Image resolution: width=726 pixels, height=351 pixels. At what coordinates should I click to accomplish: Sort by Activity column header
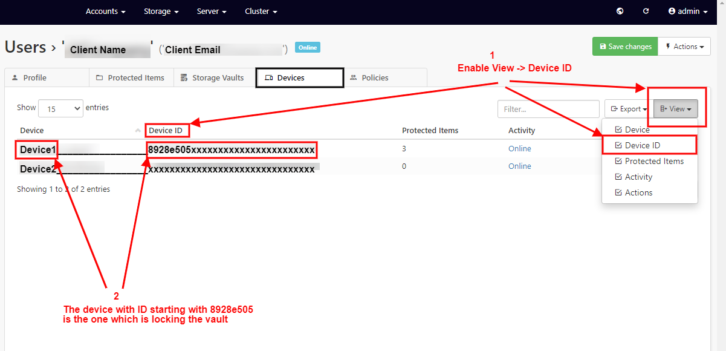coord(522,130)
